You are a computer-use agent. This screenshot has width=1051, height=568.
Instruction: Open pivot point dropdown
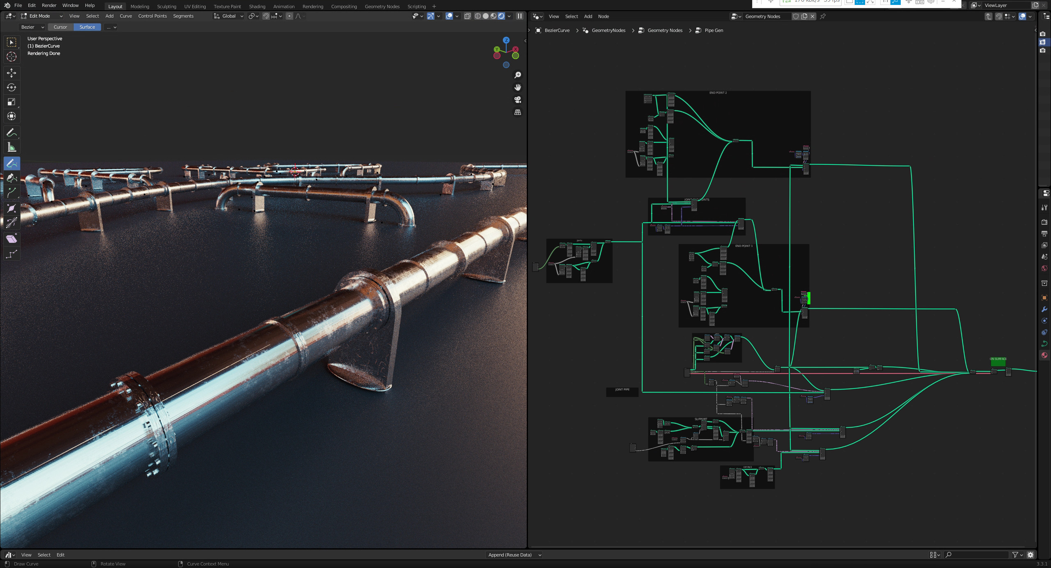[x=254, y=16]
